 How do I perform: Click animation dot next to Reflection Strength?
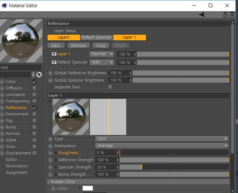pos(50,160)
